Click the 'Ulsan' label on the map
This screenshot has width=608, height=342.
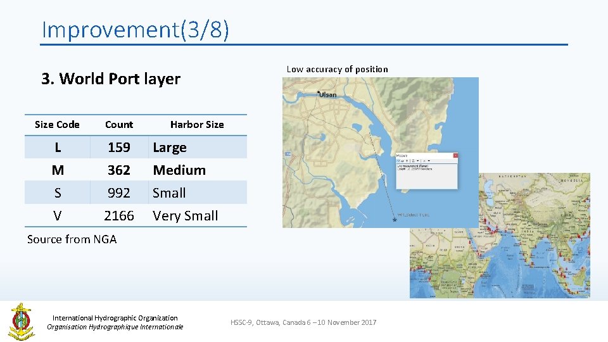(x=328, y=95)
